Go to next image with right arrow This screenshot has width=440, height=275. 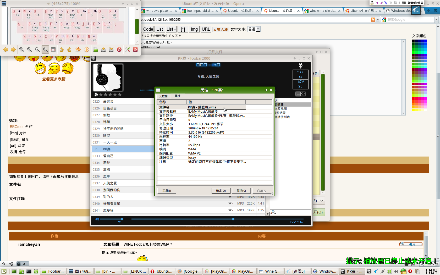click(x=13, y=49)
